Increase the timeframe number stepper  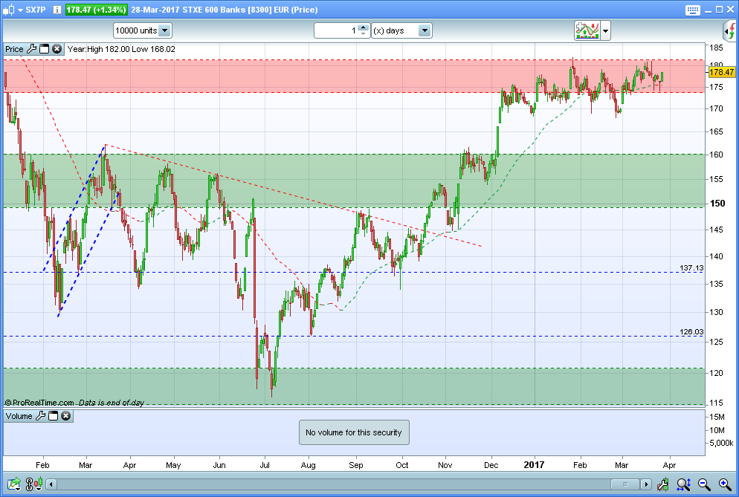click(363, 27)
